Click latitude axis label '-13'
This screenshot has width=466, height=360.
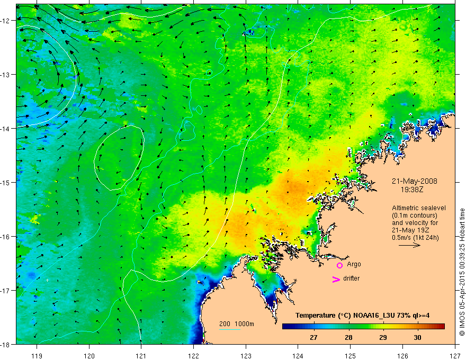point(5,75)
